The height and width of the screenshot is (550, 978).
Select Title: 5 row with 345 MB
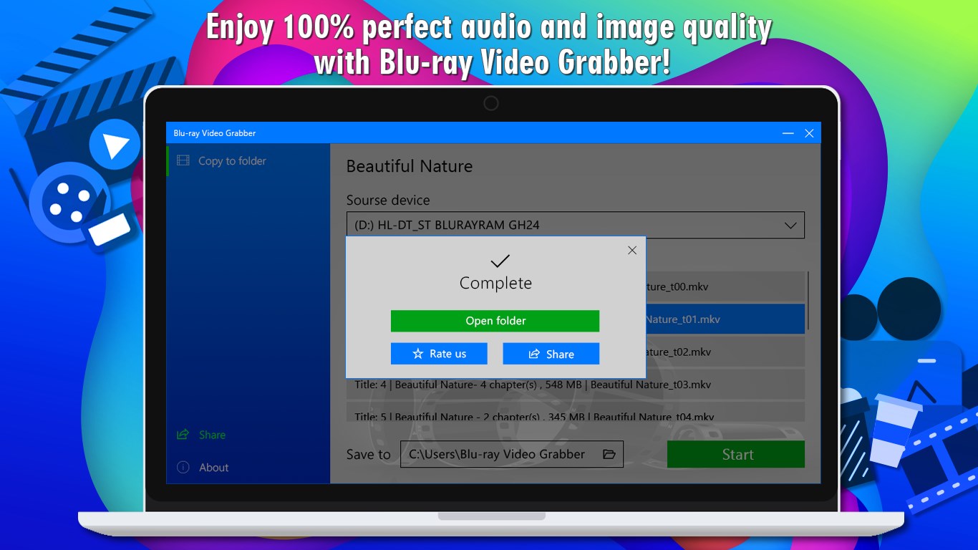click(x=576, y=412)
